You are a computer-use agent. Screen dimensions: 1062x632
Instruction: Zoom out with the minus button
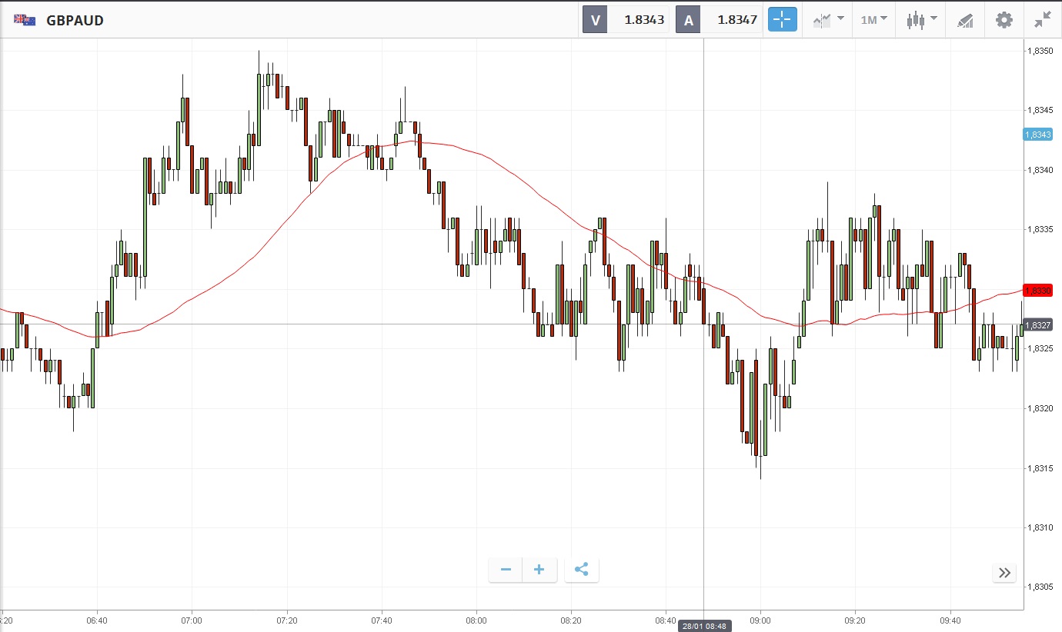506,570
